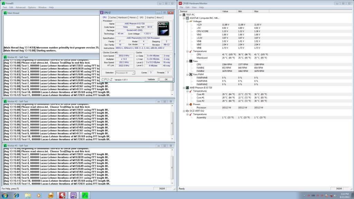Click the Validate button in CPU-Z
This screenshot has height=199, width=354.
tap(151, 79)
